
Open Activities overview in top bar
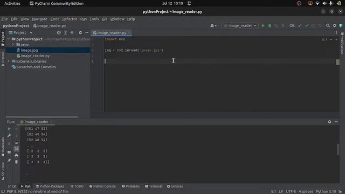[x=12, y=3]
